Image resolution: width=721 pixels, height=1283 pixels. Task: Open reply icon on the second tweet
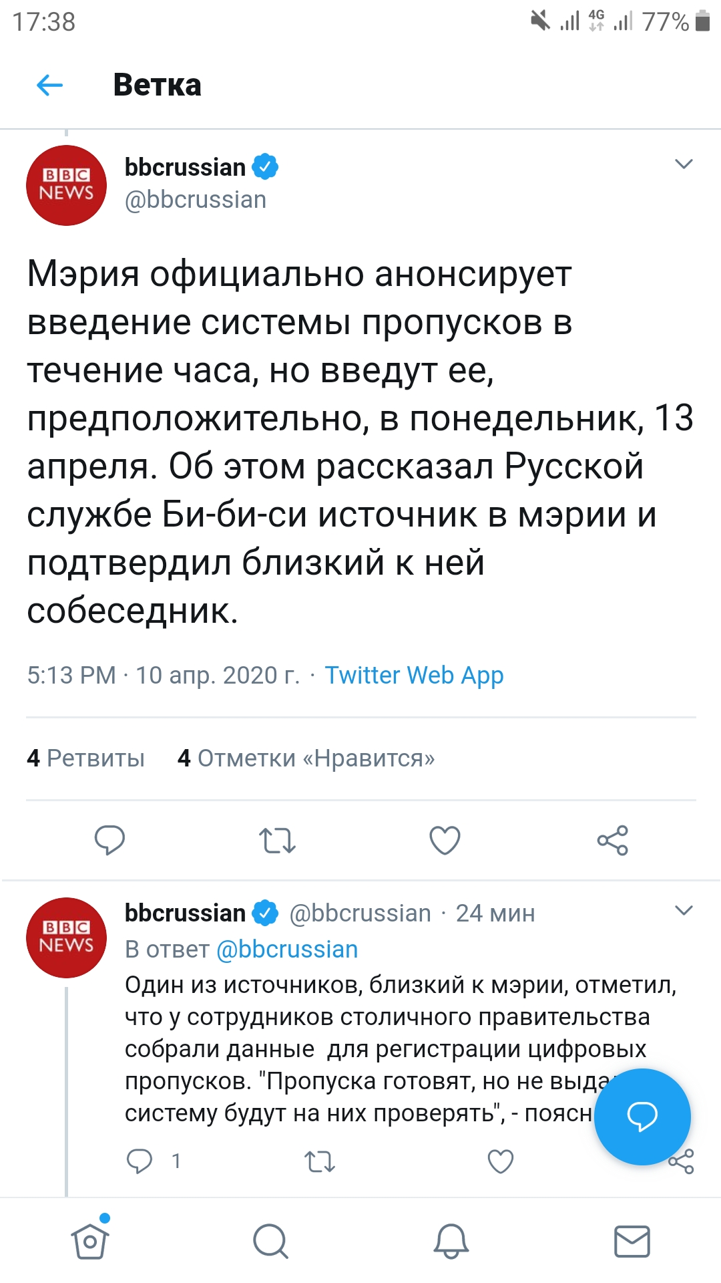click(x=139, y=1161)
